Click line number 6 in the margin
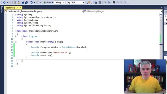The image size is (167, 94). pos(13,28)
